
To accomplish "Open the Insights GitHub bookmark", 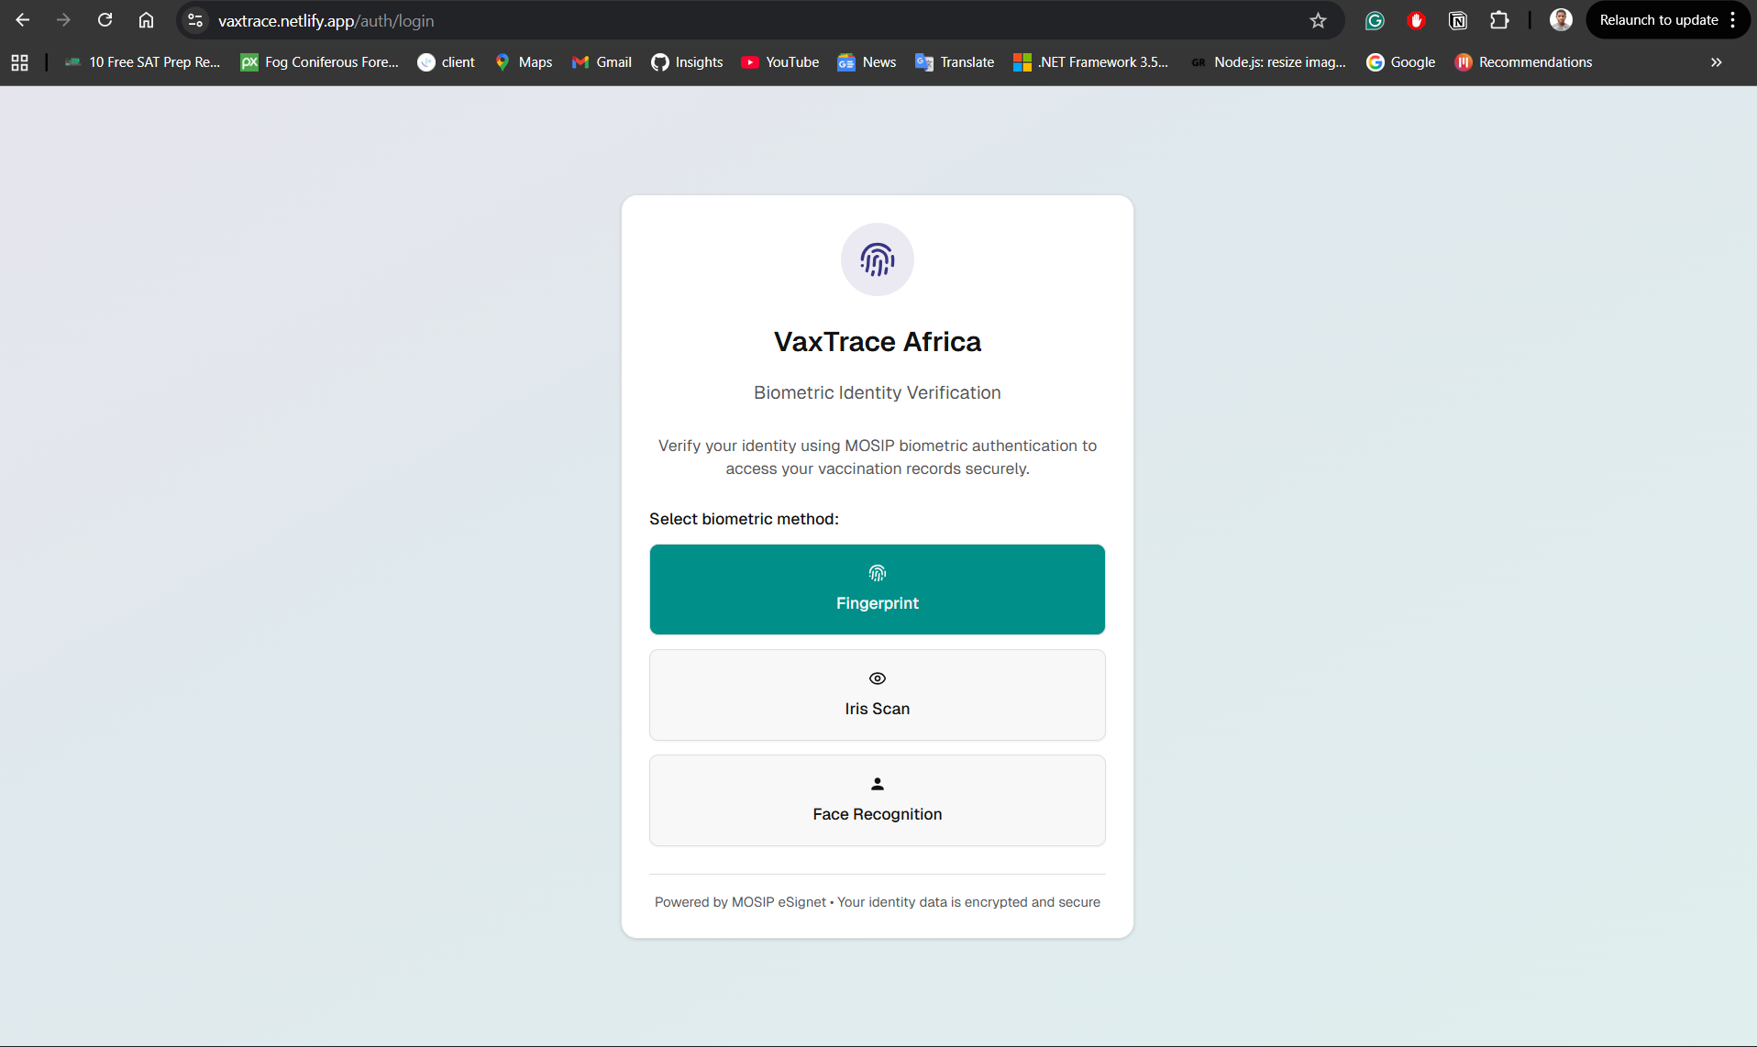I will tap(687, 62).
